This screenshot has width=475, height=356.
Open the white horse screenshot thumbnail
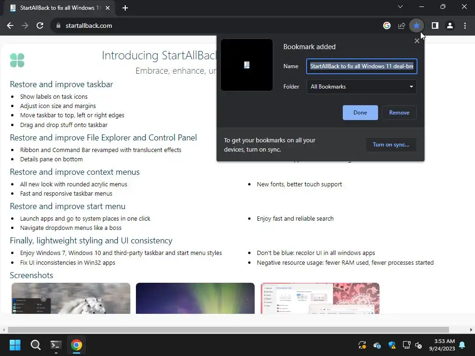coord(71,298)
